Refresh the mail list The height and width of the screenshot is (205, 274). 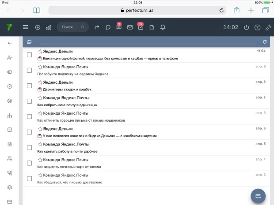pyautogui.click(x=265, y=42)
